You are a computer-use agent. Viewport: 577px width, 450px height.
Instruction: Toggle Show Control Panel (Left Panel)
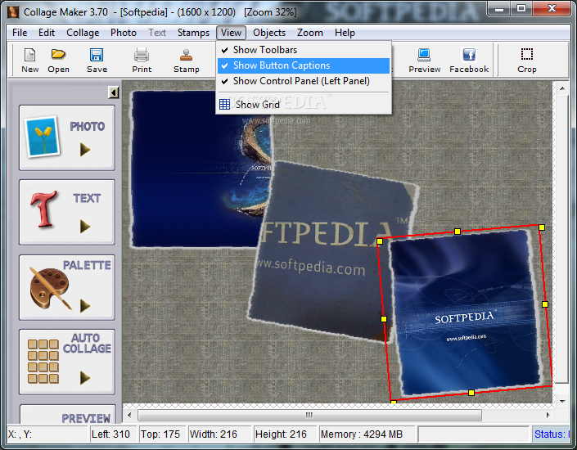(x=304, y=81)
